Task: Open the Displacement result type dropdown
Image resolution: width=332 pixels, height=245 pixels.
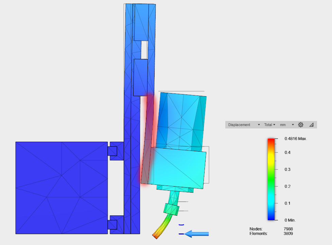Action: (x=244, y=125)
